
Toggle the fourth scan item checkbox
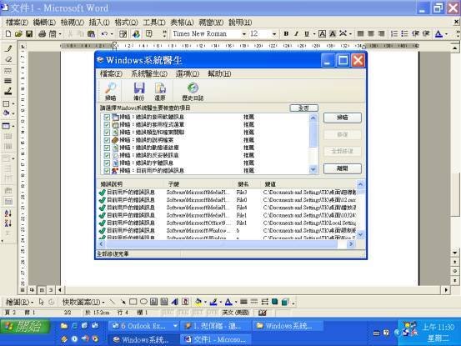(x=107, y=140)
